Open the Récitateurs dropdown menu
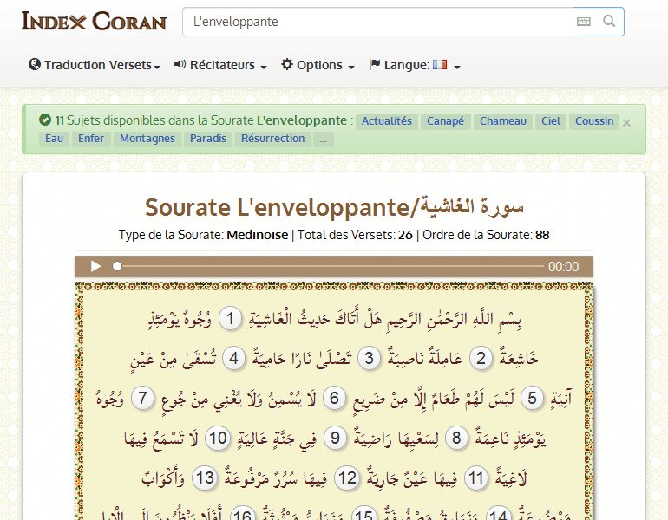This screenshot has width=668, height=520. click(x=220, y=65)
